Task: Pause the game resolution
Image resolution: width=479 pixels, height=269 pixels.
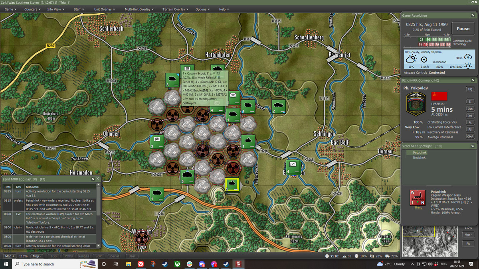Action: (463, 29)
